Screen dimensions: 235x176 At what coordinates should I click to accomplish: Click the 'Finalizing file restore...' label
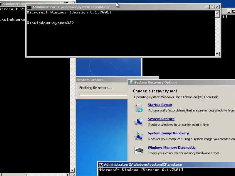coord(95,88)
